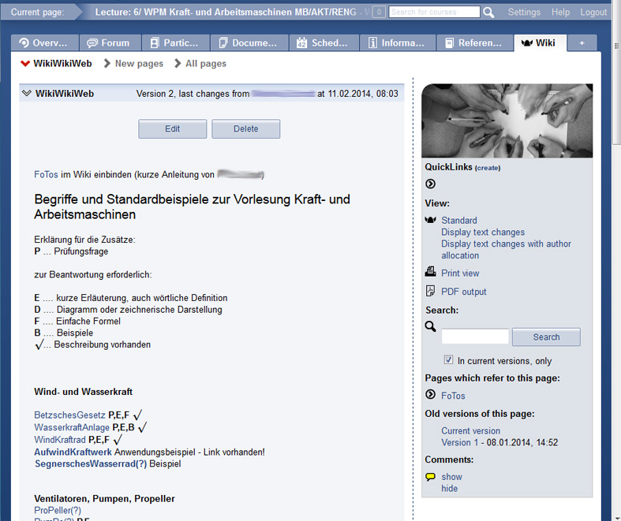This screenshot has width=621, height=521.
Task: Open the BetzschesGesetz wiki link
Action: click(69, 415)
